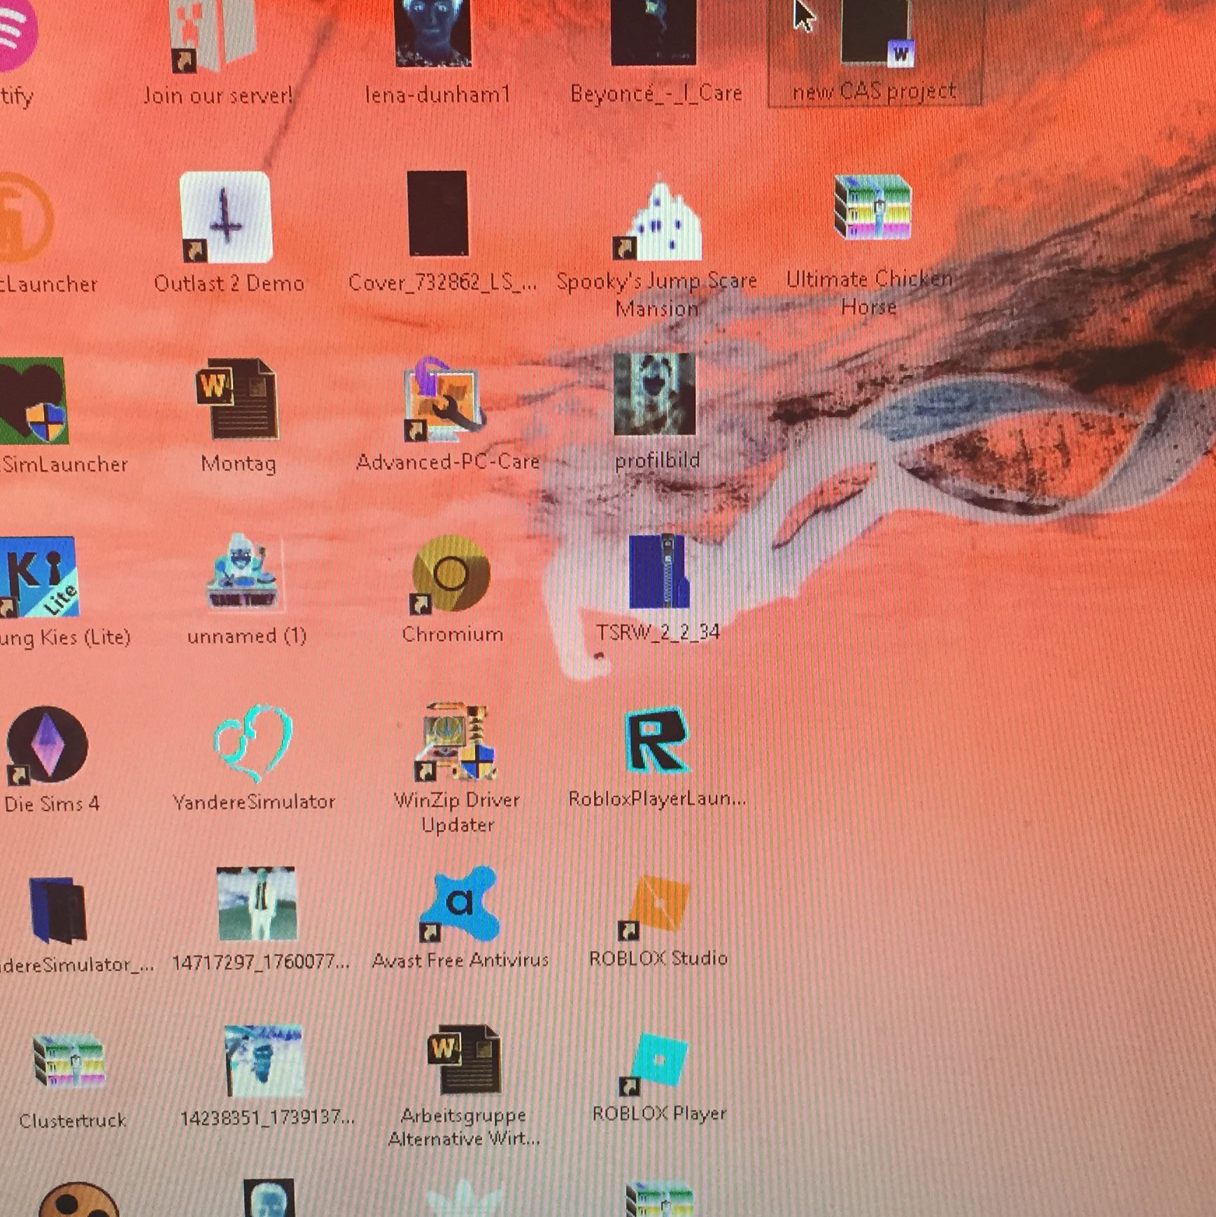Select the TSRW_2_2_34 zip file
Image resolution: width=1216 pixels, height=1217 pixels.
tap(659, 571)
